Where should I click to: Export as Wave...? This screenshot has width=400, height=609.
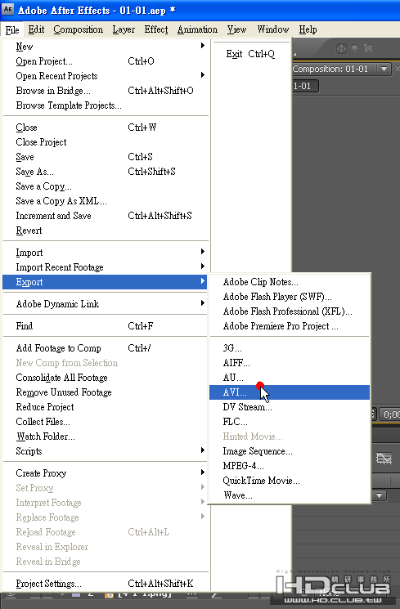pos(290,495)
